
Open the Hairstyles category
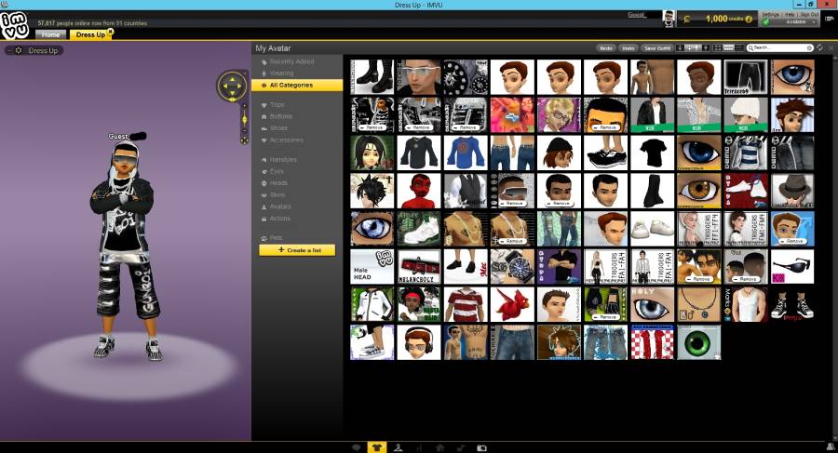click(x=283, y=160)
